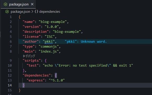Click the Node.js icon in the tab
Image resolution: width=152 pixels, height=95 pixels.
pos(5,4)
